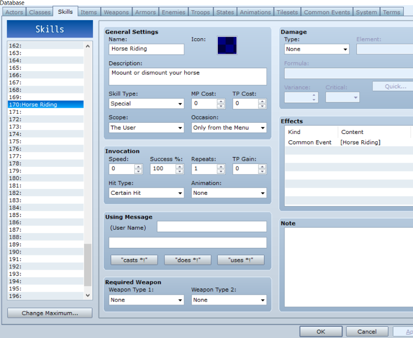Decrease MP Cost with down arrow
Screen dimensions: 413x338
[221, 106]
